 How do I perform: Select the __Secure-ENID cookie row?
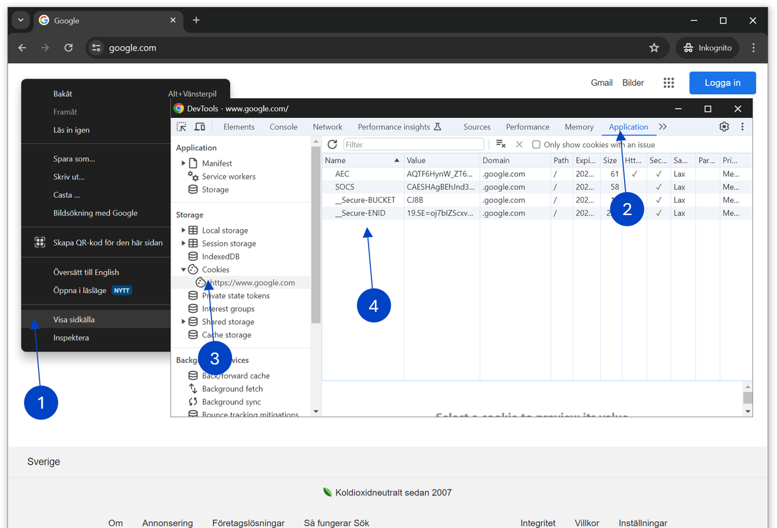[x=537, y=213]
